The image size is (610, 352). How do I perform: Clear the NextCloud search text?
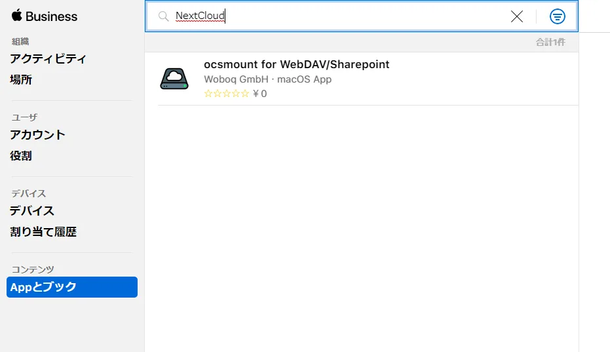pos(517,16)
